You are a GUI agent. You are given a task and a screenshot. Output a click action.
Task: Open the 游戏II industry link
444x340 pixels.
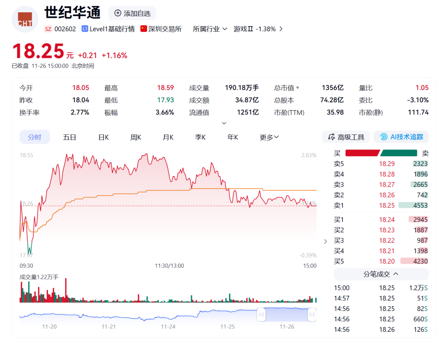point(254,29)
